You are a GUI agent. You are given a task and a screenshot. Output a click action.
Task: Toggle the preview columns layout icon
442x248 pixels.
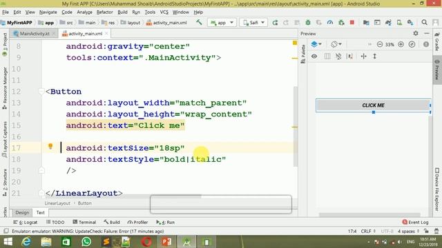pos(327,56)
